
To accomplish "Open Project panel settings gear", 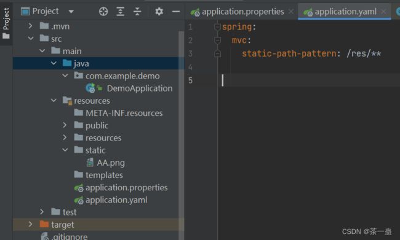I will [159, 12].
